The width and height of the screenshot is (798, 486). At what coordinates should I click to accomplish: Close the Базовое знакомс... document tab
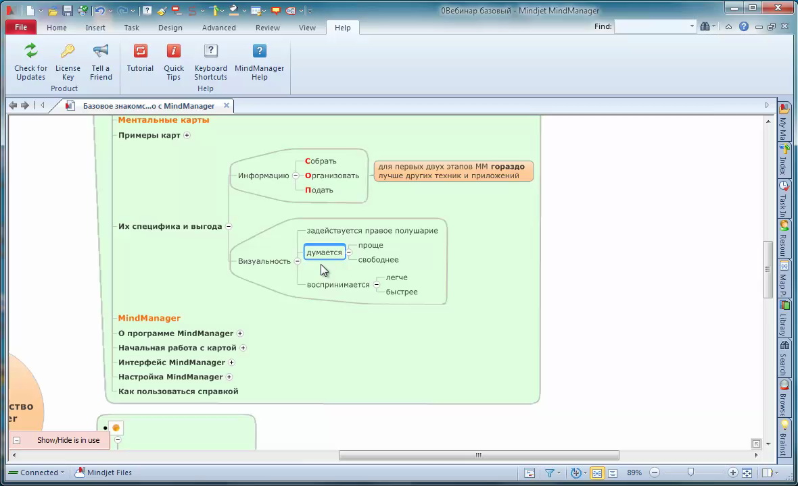(227, 105)
